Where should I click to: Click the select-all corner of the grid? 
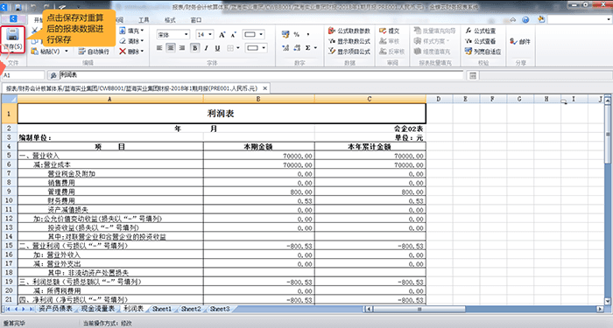[9, 99]
